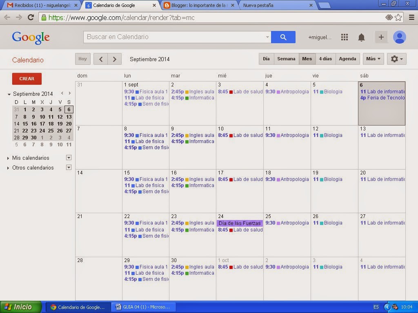This screenshot has width=418, height=313.
Task: Open the Google apps grid icon
Action: pyautogui.click(x=345, y=37)
